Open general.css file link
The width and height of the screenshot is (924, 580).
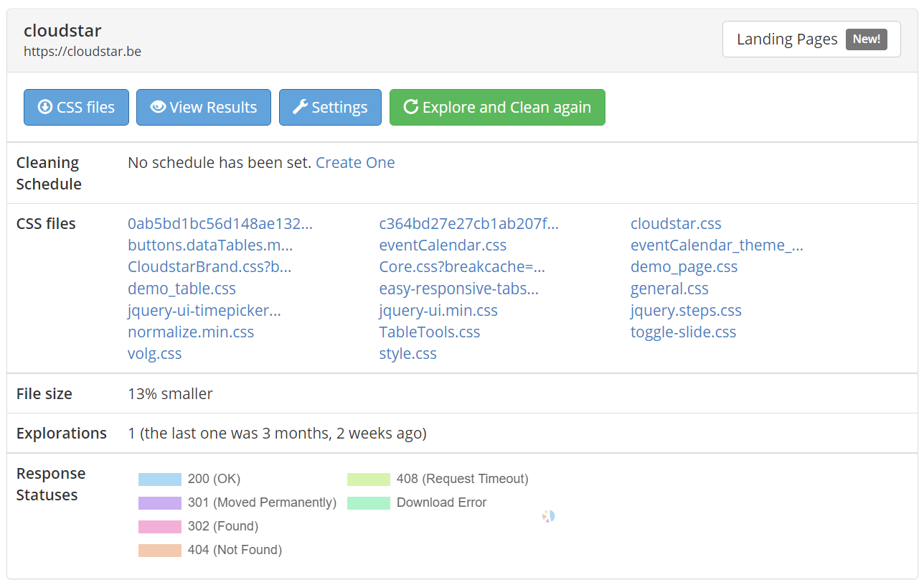coord(669,289)
